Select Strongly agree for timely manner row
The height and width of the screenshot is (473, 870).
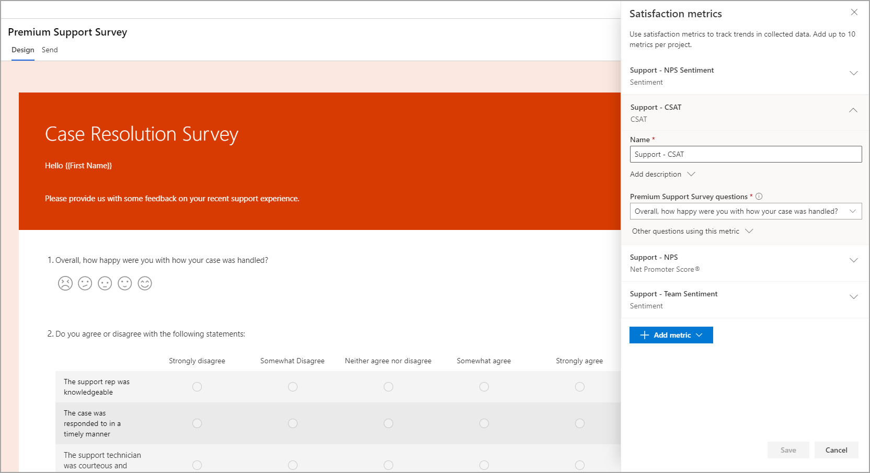(x=580, y=423)
